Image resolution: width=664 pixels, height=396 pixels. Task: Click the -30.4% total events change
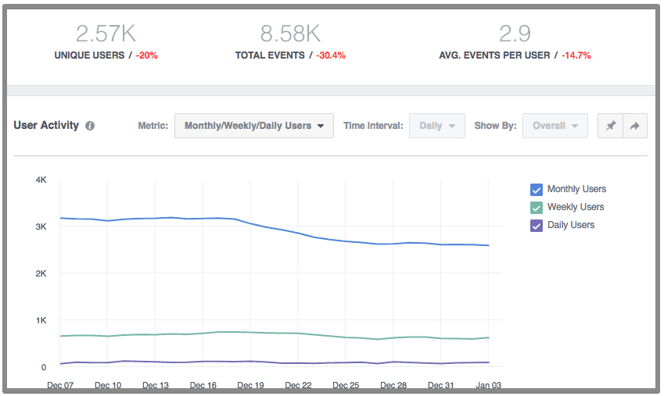point(331,55)
